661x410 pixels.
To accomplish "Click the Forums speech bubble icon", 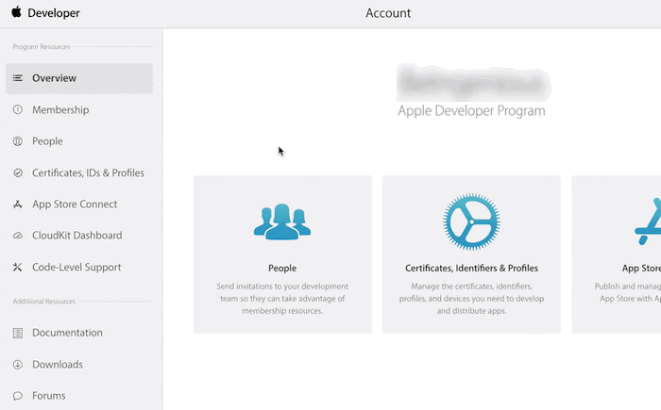I will [18, 396].
